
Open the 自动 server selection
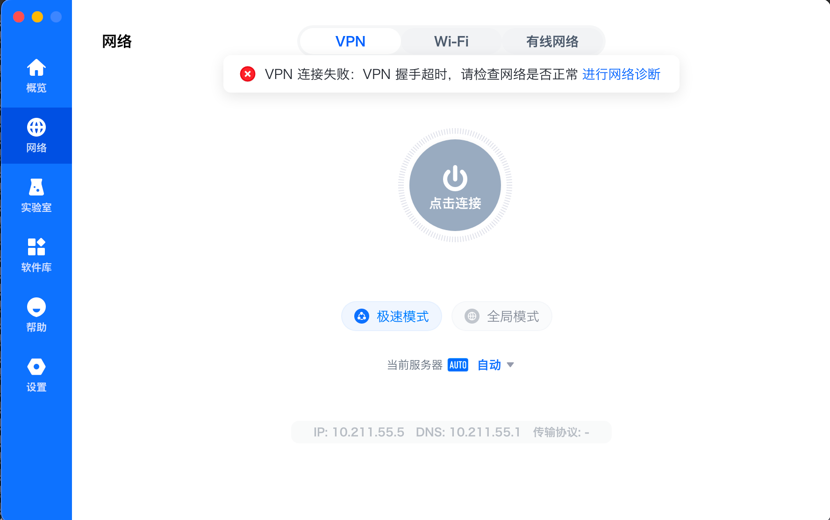tap(489, 365)
